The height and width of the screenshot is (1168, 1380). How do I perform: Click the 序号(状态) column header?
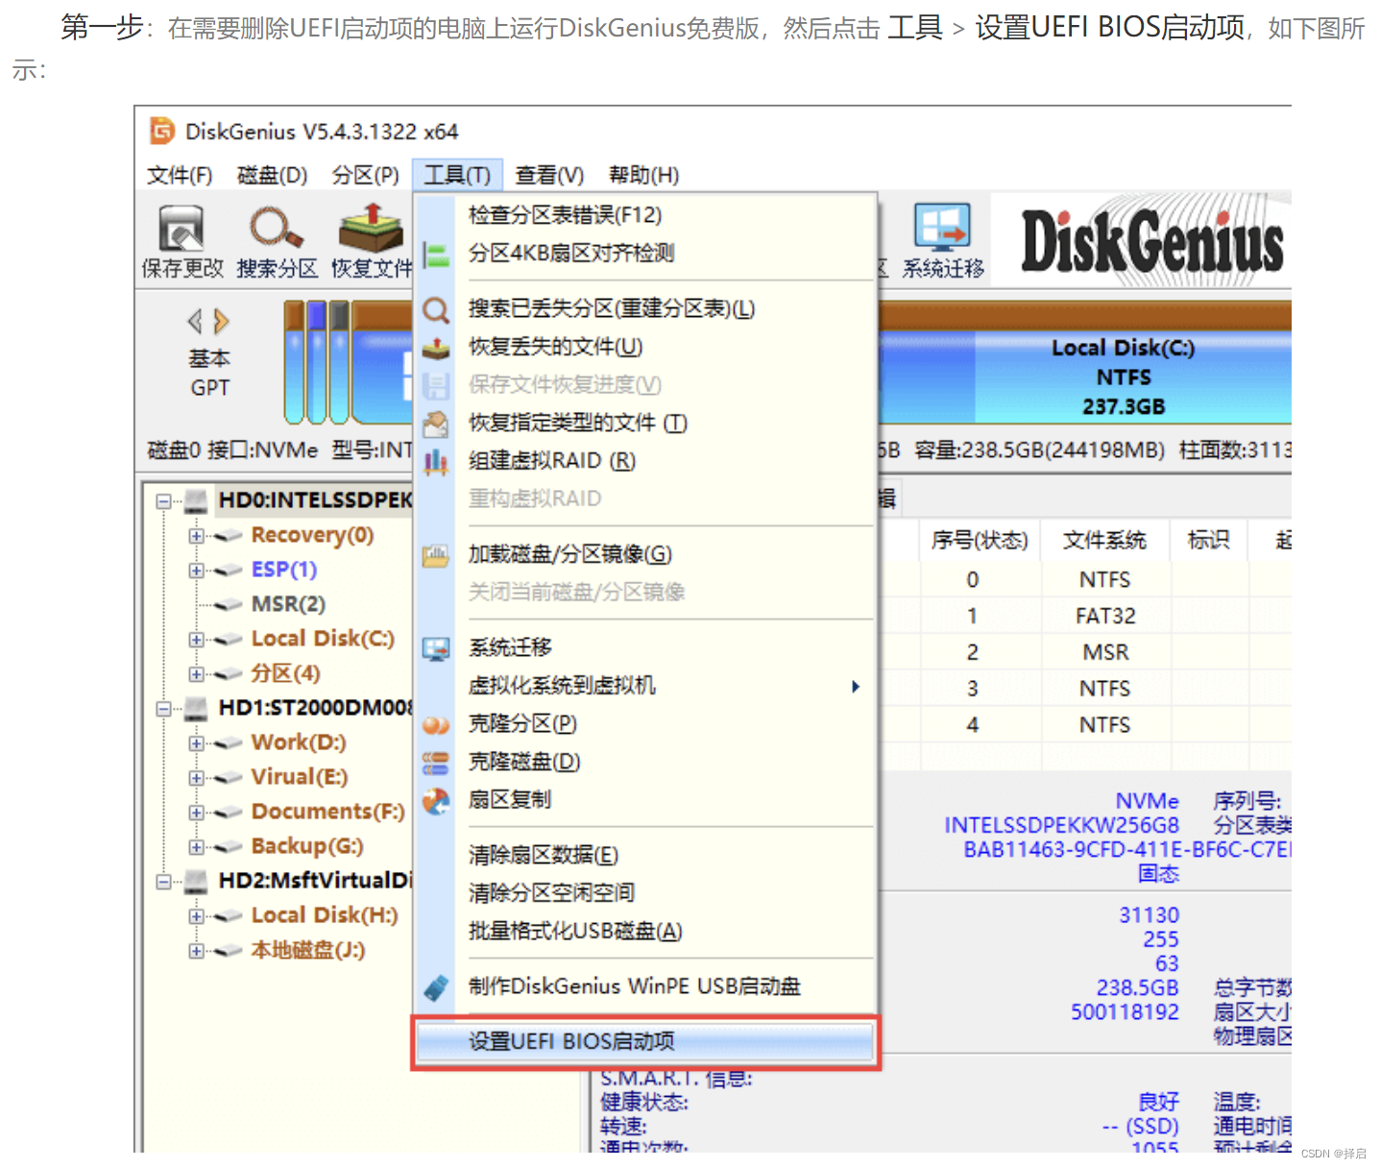[979, 541]
